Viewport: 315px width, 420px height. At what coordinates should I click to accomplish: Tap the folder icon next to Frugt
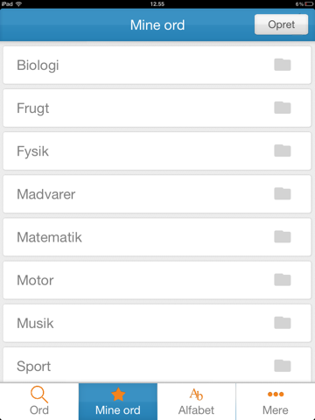point(283,108)
